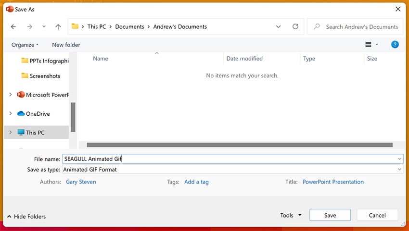409x231 pixels.
Task: Click the Back navigation arrow
Action: (x=13, y=27)
